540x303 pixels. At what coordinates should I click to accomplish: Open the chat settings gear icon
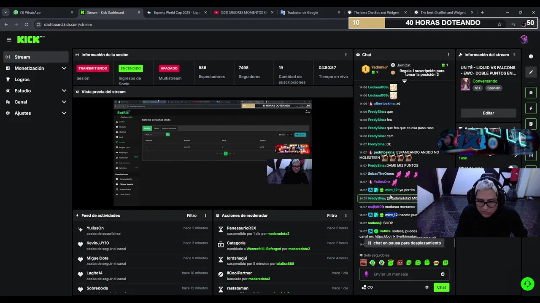(x=427, y=287)
